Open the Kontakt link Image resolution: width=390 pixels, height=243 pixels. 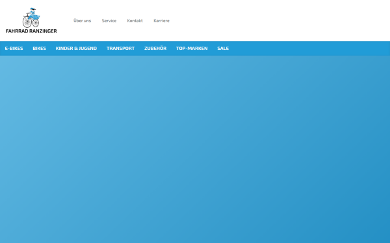point(135,21)
